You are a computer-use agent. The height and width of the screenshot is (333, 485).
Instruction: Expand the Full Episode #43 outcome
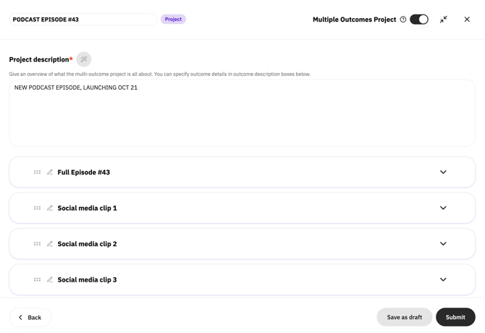coord(443,172)
